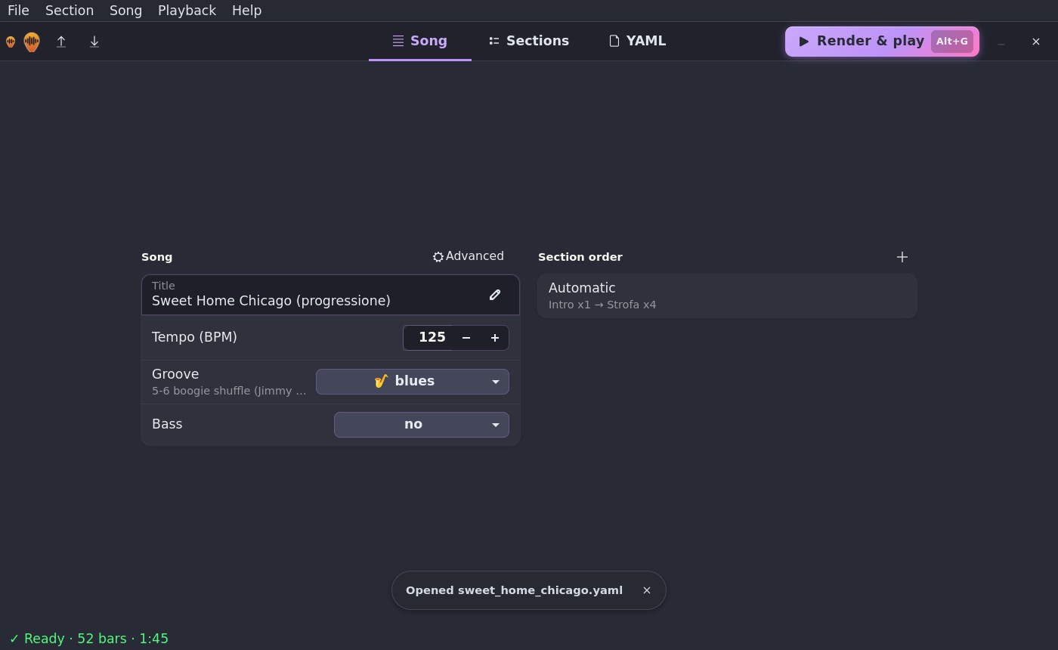Select the Automatic section order row
The image size is (1058, 650).
pos(727,296)
